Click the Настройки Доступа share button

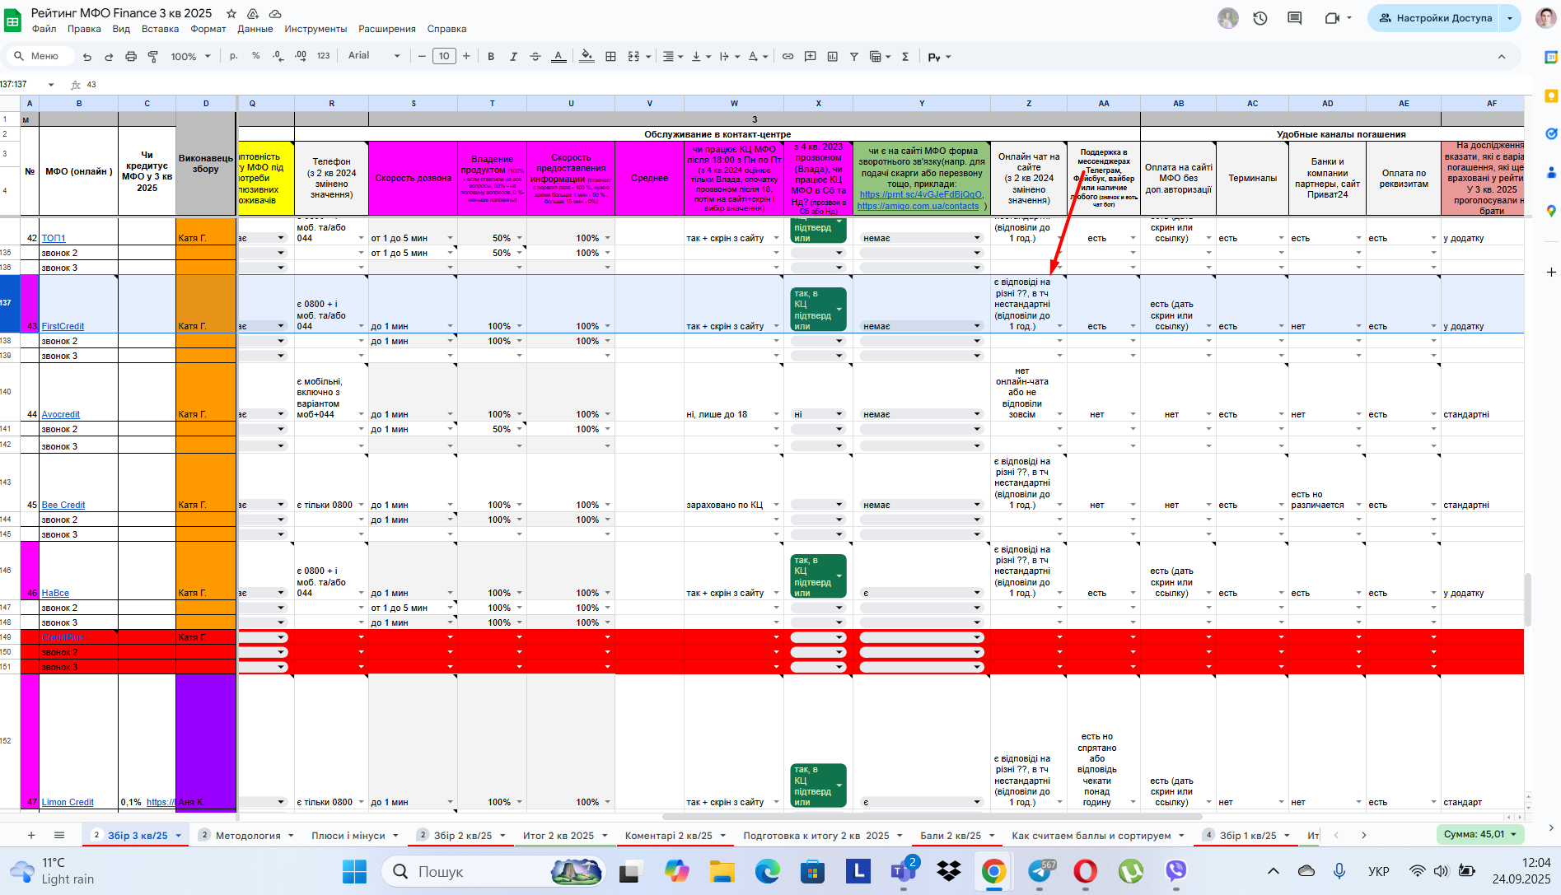tap(1434, 18)
